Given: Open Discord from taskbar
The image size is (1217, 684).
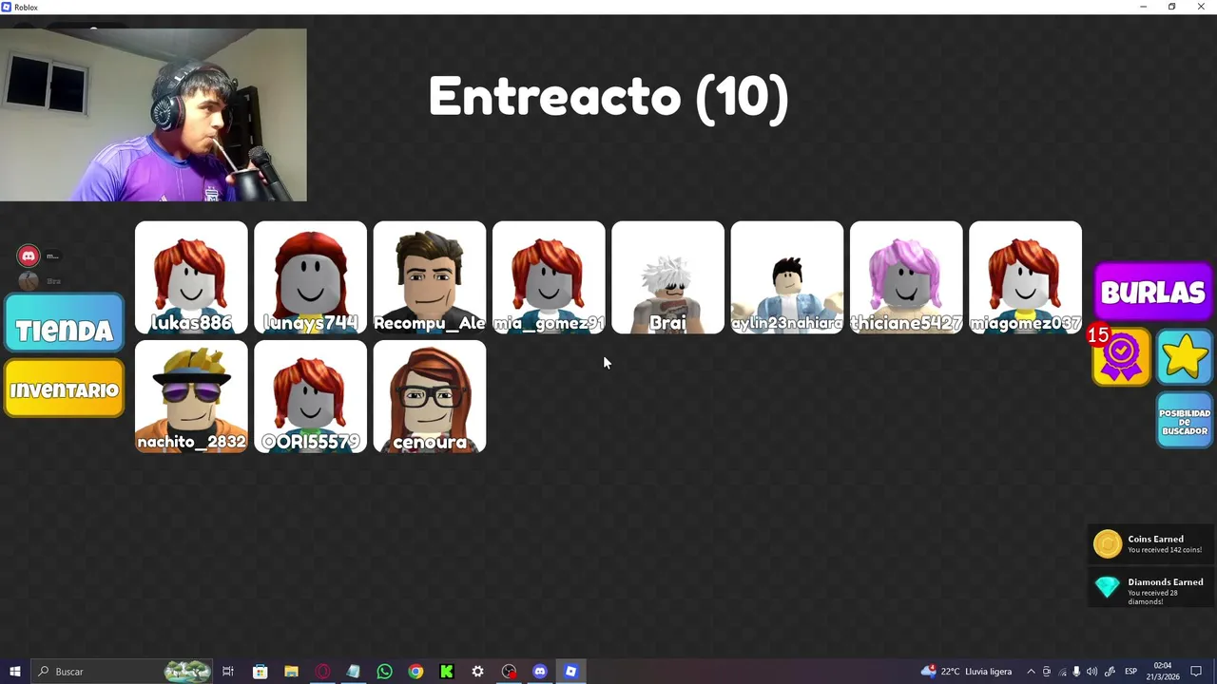Looking at the screenshot, I should click(540, 672).
